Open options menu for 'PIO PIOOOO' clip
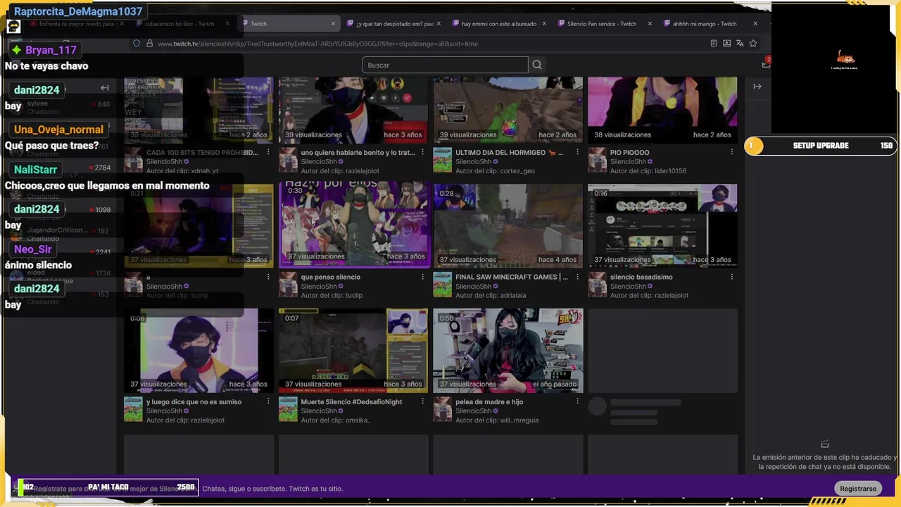The image size is (901, 507). (x=732, y=152)
